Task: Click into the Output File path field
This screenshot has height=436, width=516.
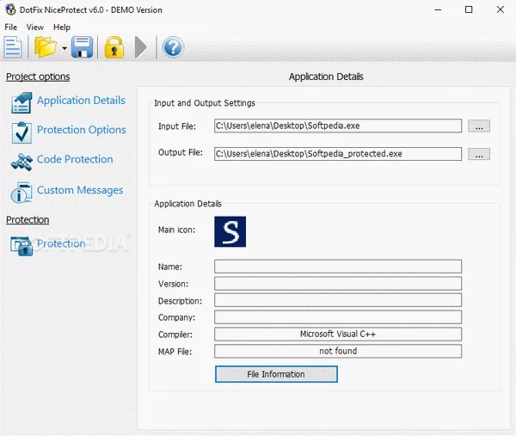Action: click(x=338, y=154)
